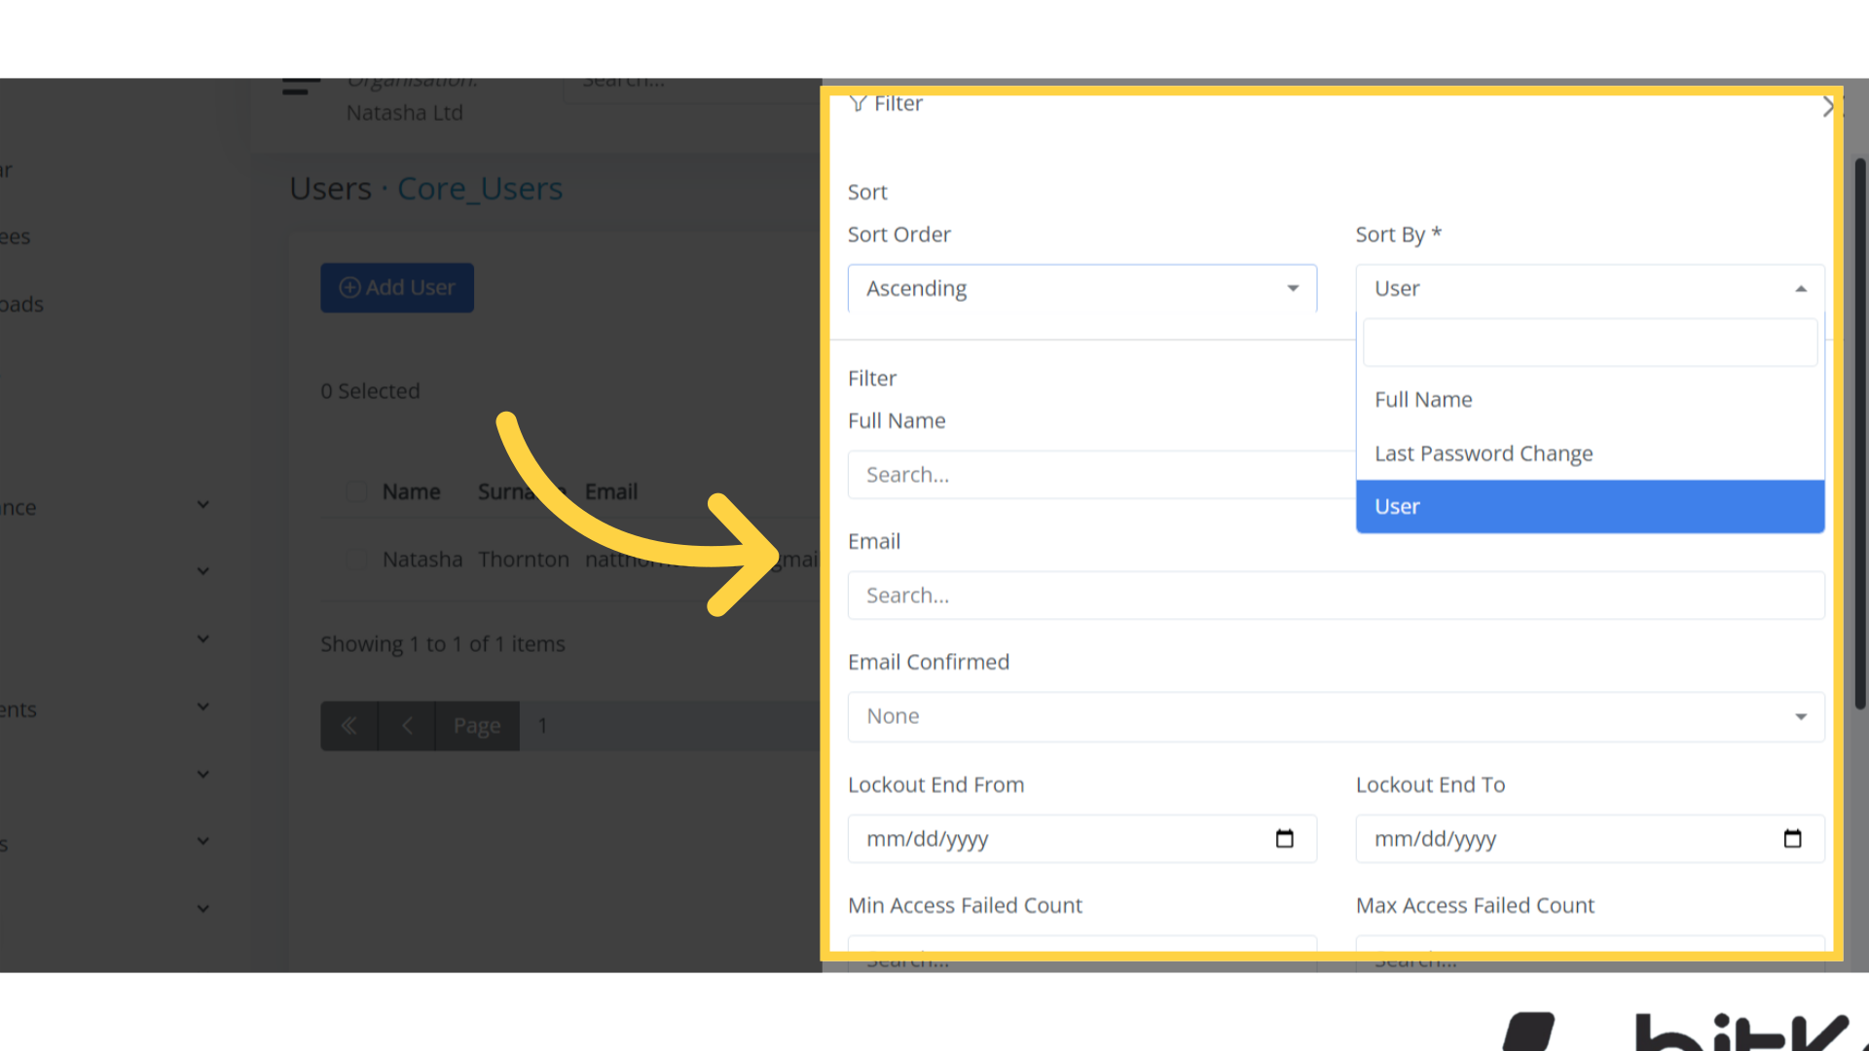1869x1051 pixels.
Task: Collapse the Sort By User dropdown
Action: [1591, 289]
